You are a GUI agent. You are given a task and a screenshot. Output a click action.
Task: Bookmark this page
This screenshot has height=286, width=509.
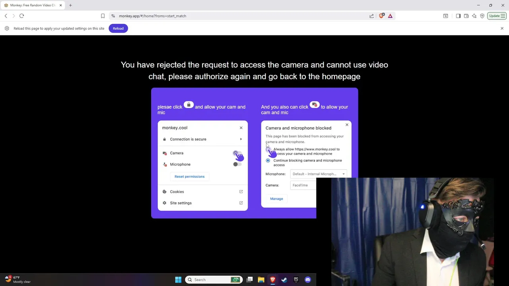(103, 16)
